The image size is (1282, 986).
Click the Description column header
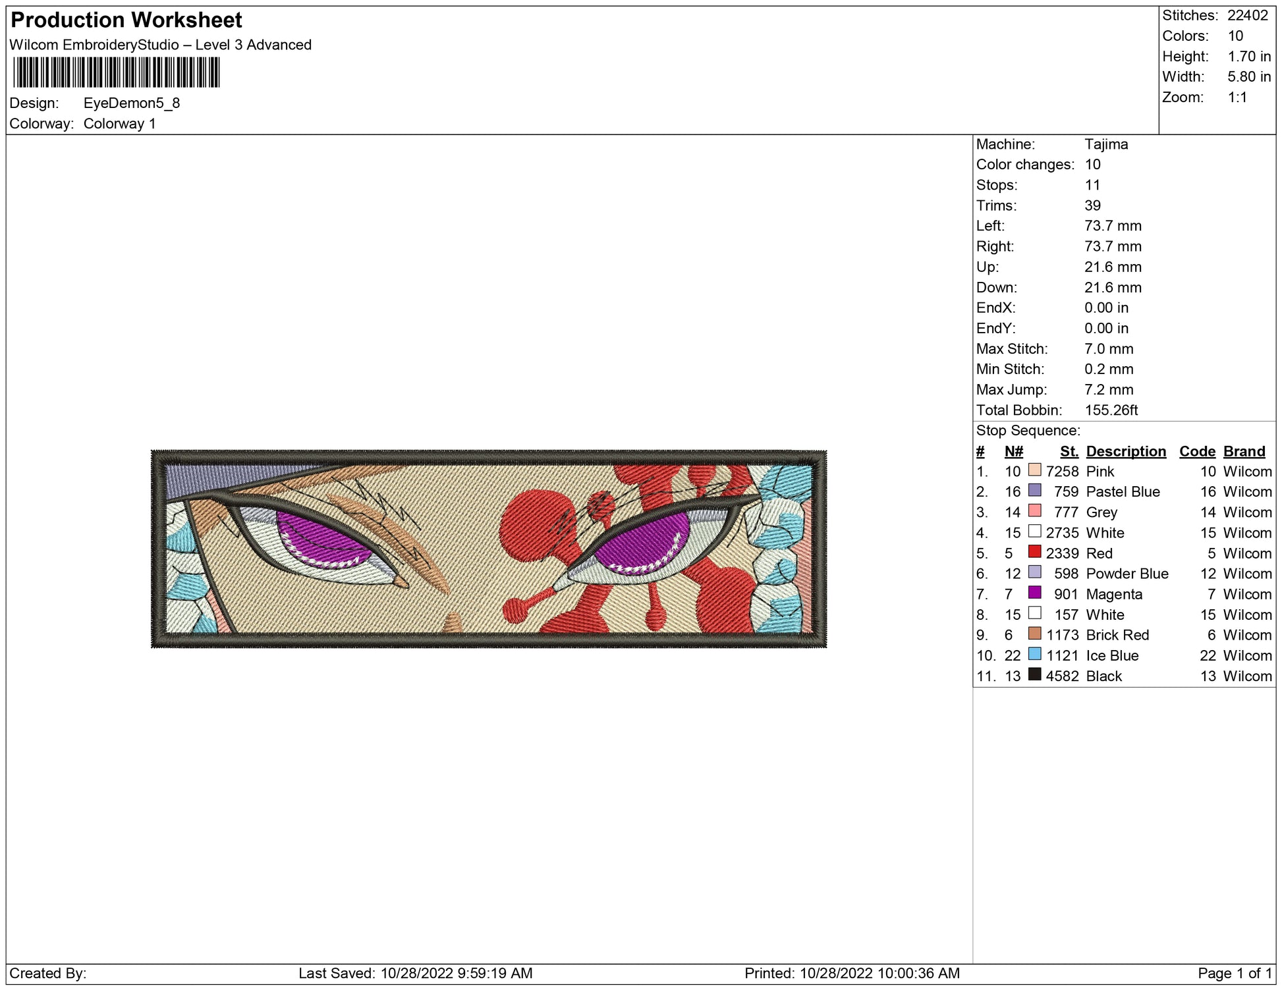(x=1125, y=451)
